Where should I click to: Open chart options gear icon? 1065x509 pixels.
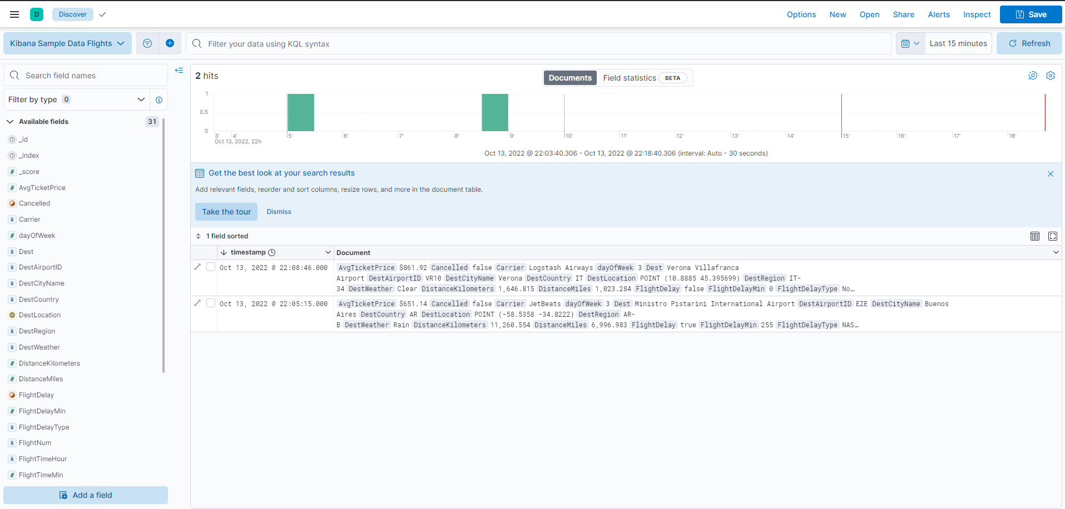(1051, 76)
